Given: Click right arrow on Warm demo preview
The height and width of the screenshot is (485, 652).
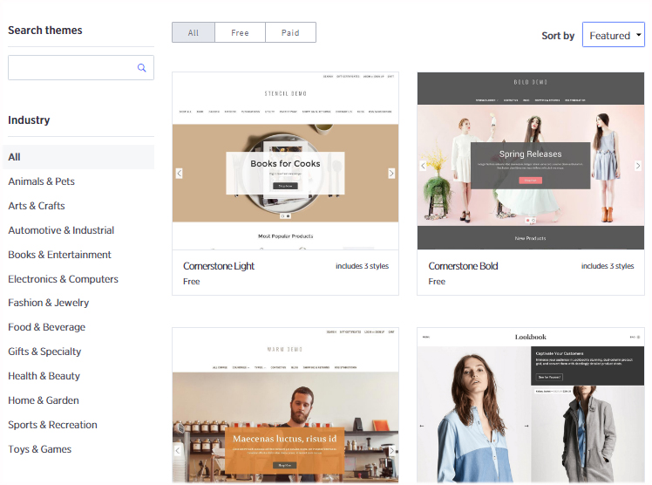Looking at the screenshot, I should point(391,450).
